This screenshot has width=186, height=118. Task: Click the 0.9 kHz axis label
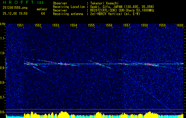(x=3, y=68)
